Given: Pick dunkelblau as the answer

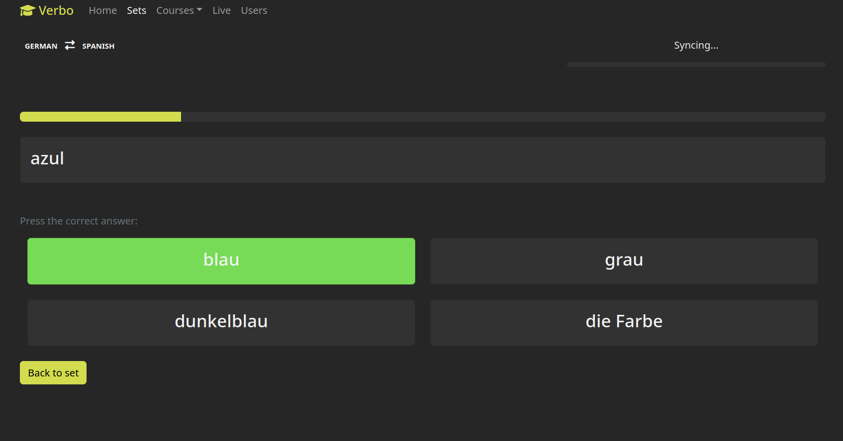Looking at the screenshot, I should (x=221, y=322).
